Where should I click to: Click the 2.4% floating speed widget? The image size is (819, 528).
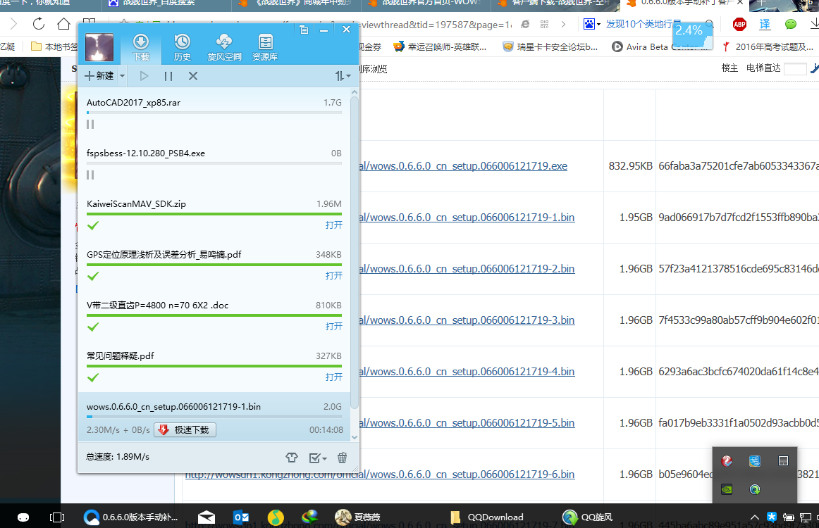click(693, 35)
